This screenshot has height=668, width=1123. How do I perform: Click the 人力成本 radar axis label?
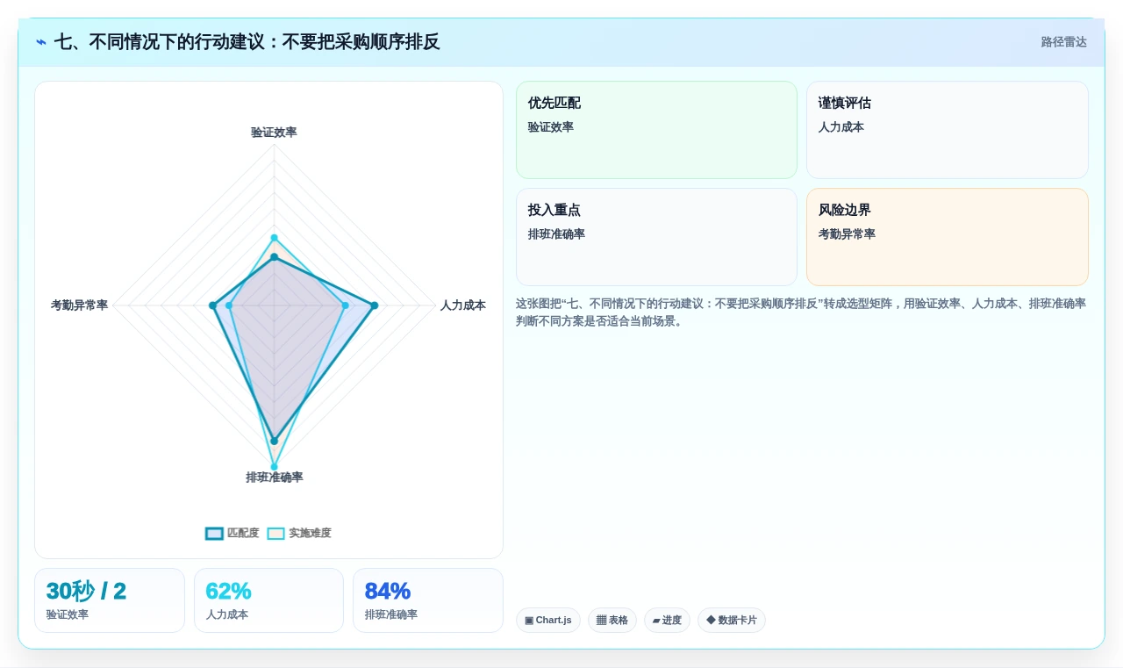tap(463, 305)
